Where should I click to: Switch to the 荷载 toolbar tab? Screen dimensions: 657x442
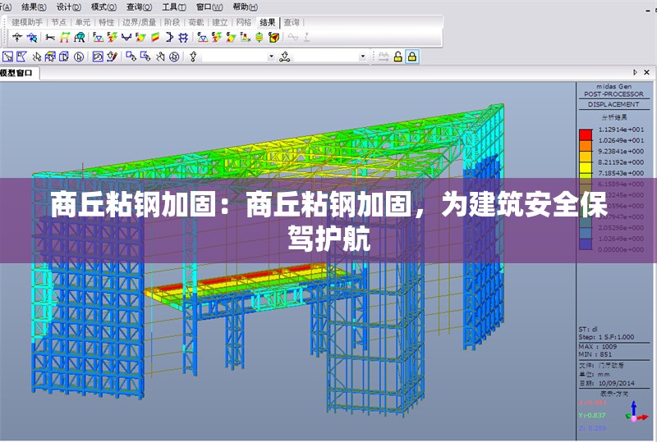195,22
